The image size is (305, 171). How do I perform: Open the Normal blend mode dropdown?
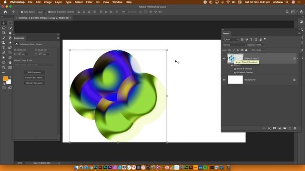pos(234,45)
